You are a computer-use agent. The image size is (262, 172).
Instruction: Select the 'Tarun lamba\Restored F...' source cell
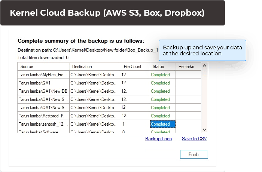tap(43, 116)
